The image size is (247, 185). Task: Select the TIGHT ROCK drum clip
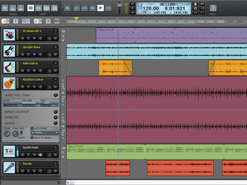click(171, 35)
